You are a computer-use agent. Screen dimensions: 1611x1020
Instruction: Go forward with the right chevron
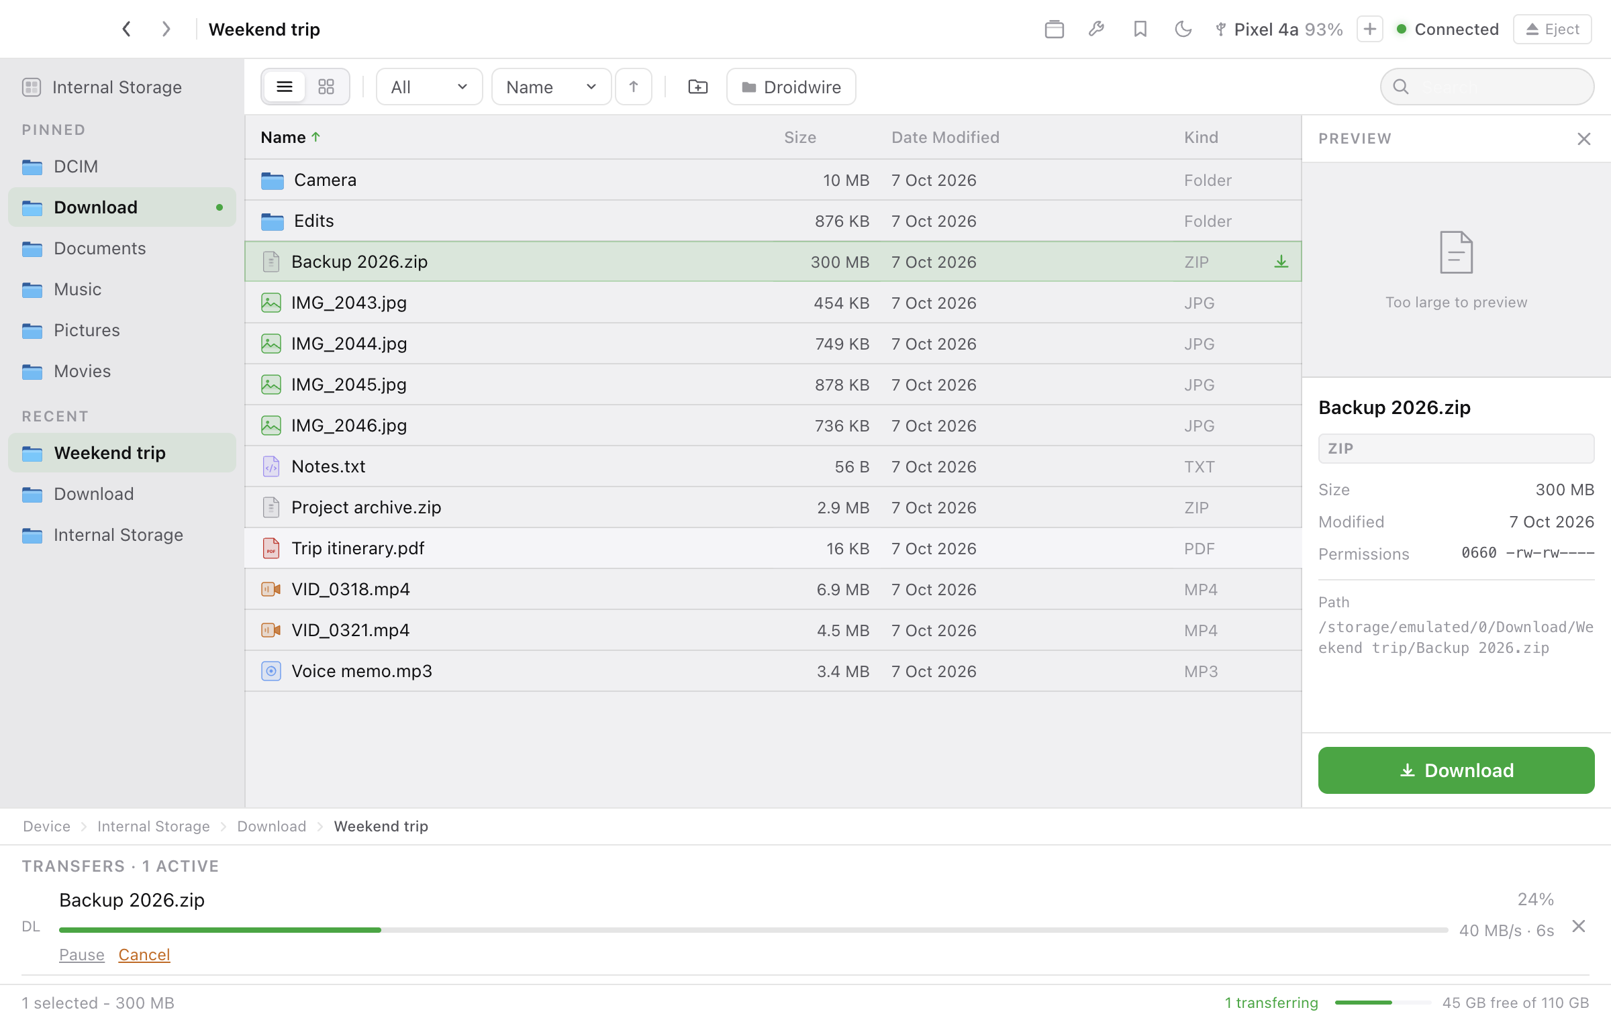(166, 29)
